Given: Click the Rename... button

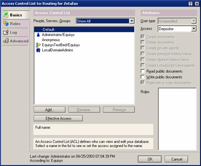Looking at the screenshot, I should [x=84, y=110].
